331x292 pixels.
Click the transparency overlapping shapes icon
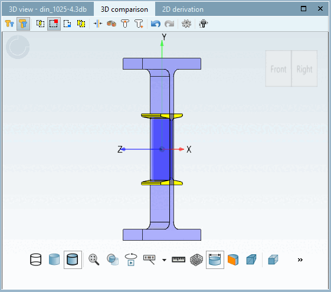pos(113,260)
